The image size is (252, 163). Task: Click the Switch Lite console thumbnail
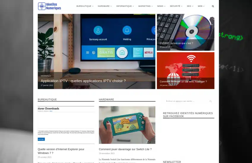[x=127, y=125]
